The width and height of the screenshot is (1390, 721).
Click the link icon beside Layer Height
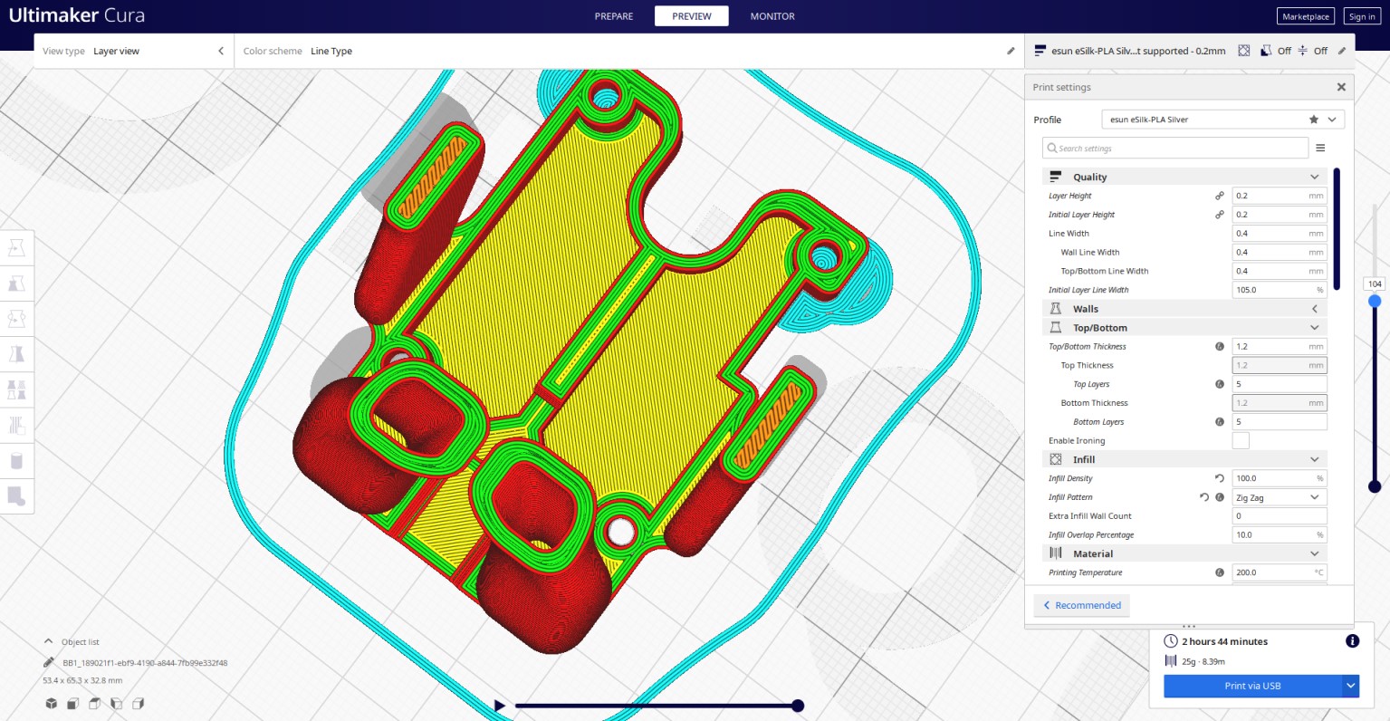tap(1220, 196)
